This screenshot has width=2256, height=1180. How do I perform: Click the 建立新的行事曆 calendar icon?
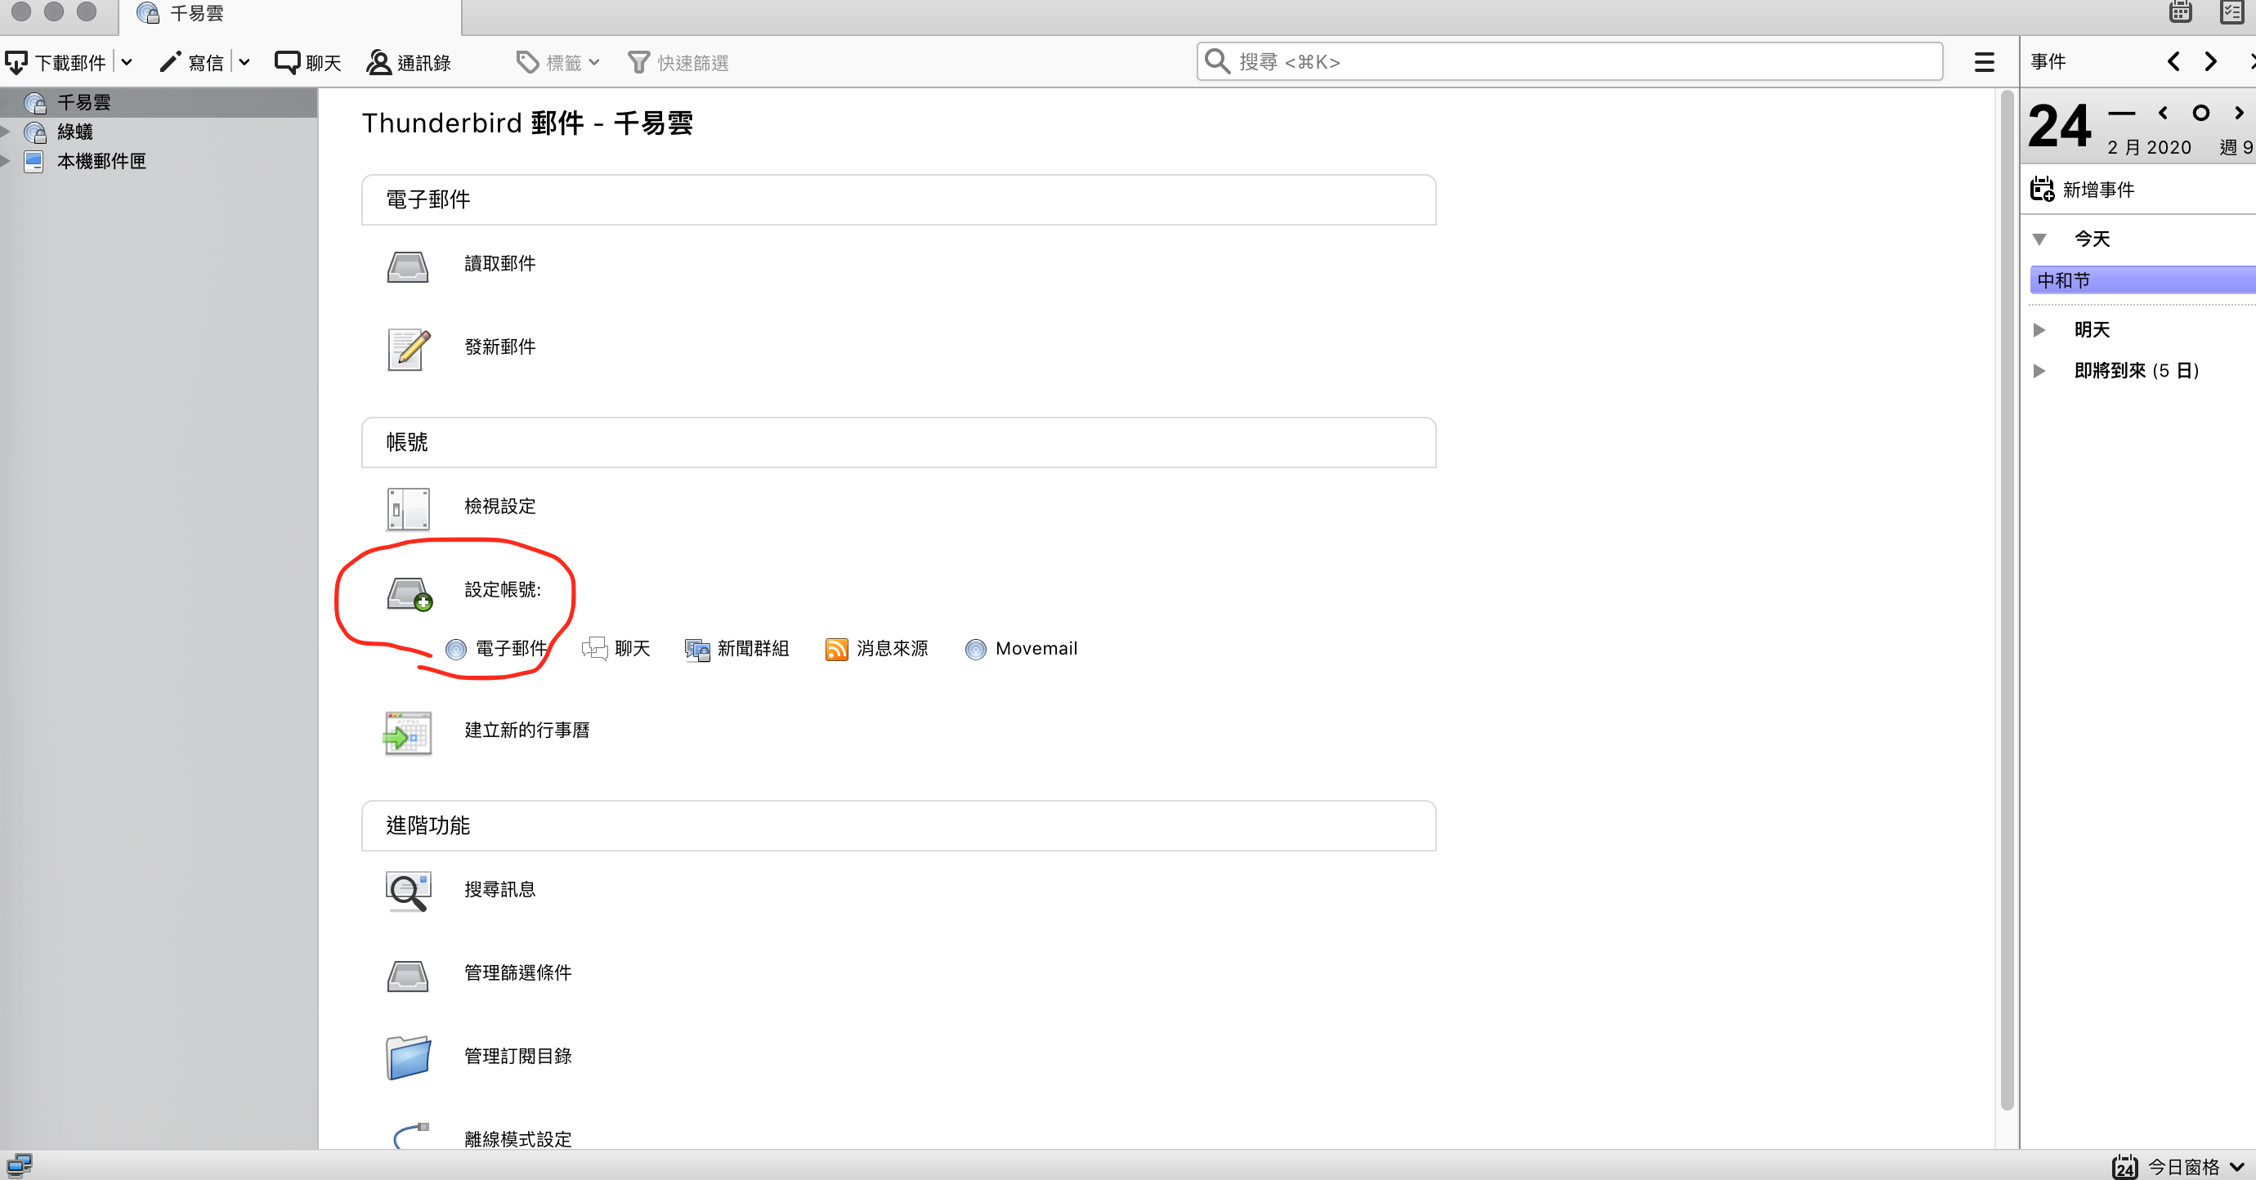408,733
